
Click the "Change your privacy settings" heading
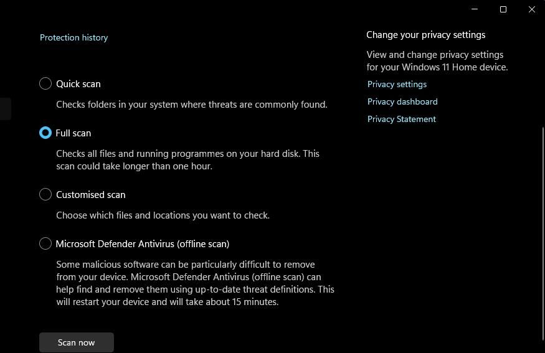tap(425, 35)
